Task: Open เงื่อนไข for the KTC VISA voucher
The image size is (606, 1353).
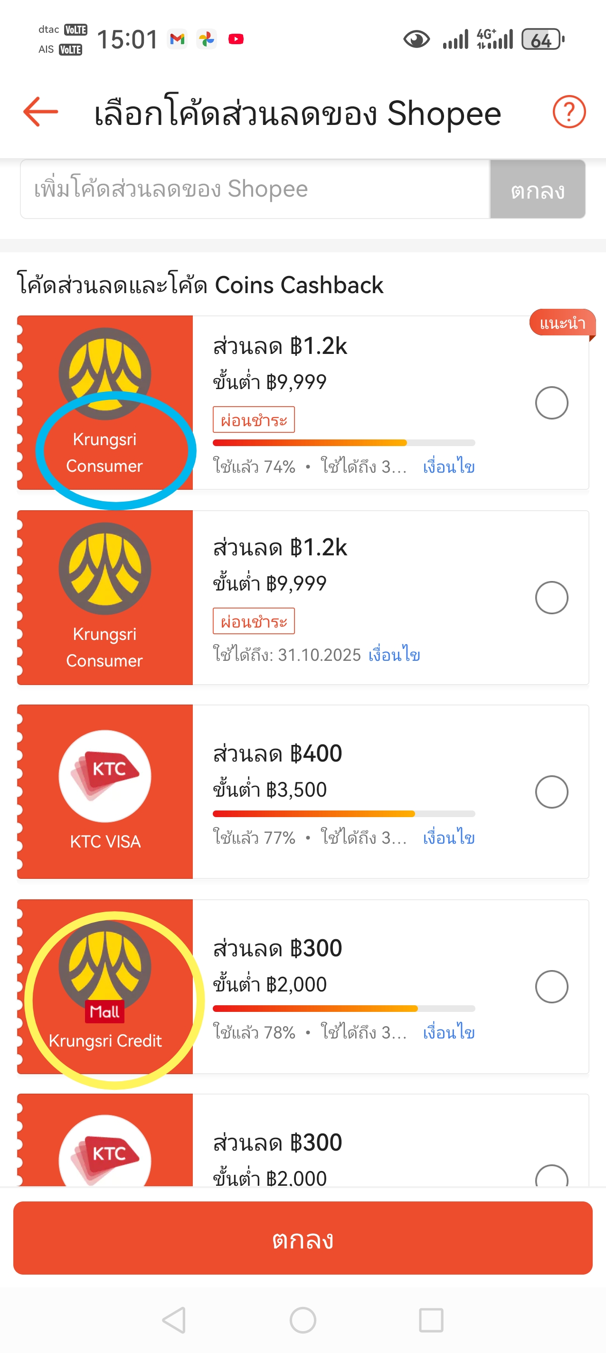Action: pos(449,837)
